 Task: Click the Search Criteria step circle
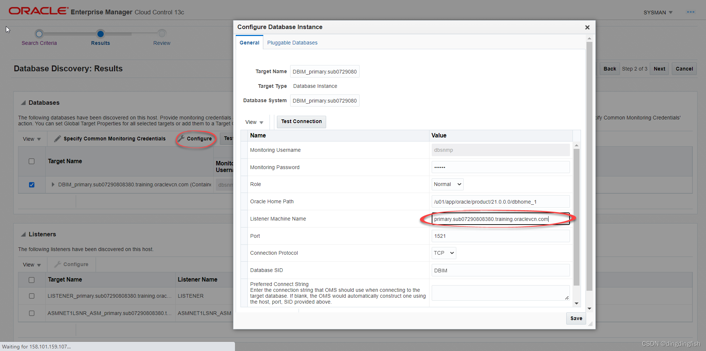[39, 34]
